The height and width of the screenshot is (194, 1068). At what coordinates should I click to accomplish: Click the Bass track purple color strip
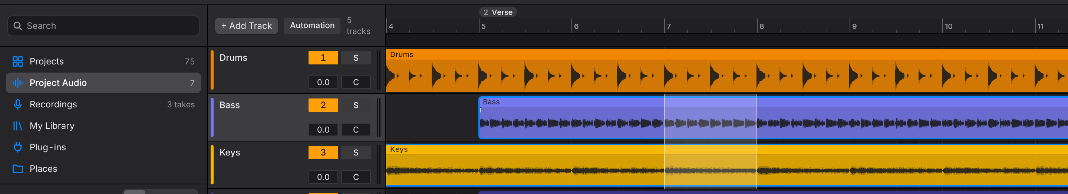click(212, 117)
